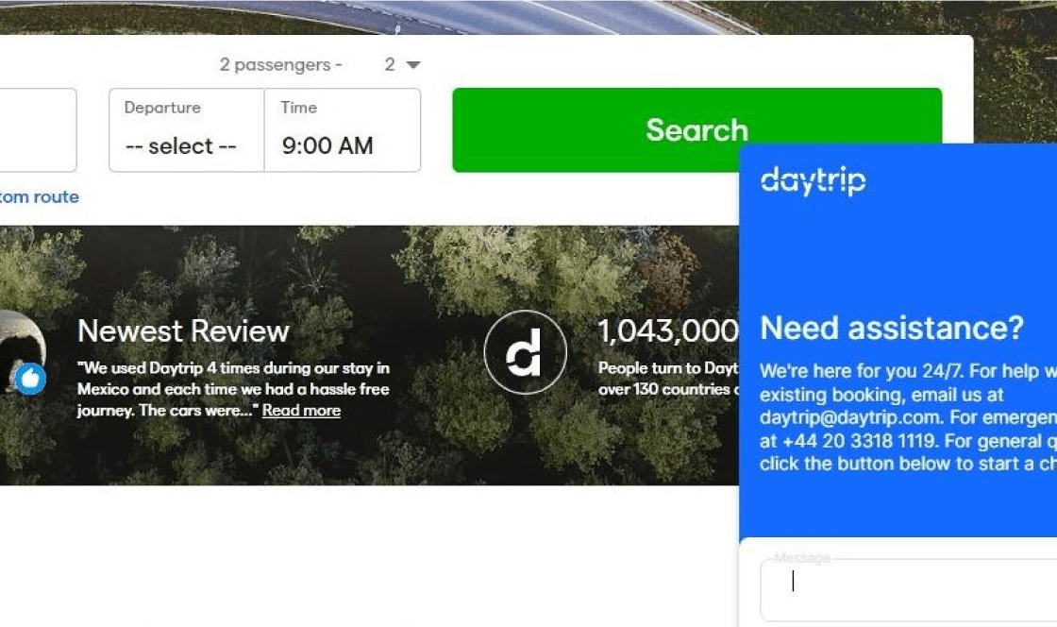1057x627 pixels.
Task: Click the blue thumbs-up badge icon
Action: coord(30,379)
